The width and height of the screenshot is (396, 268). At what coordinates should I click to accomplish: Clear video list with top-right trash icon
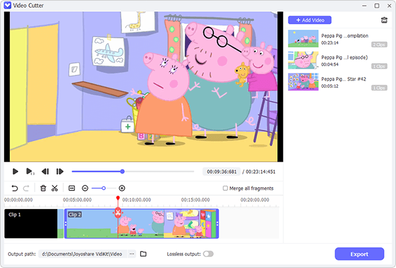[384, 20]
